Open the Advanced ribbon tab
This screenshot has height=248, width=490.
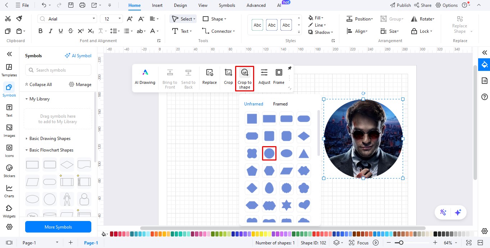256,5
